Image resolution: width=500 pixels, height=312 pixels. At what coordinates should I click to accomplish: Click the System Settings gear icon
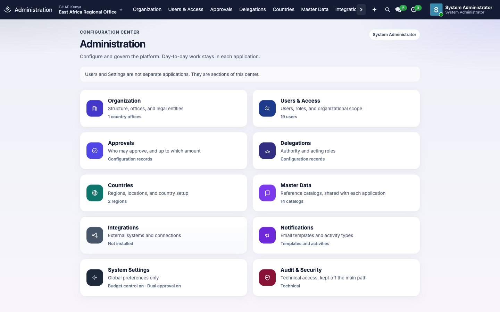95,278
